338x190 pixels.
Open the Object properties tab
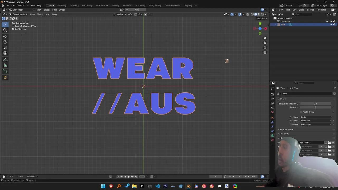tap(272, 118)
